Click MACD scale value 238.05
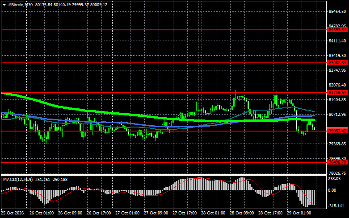Screen dimensions: 349x218 [334, 179]
